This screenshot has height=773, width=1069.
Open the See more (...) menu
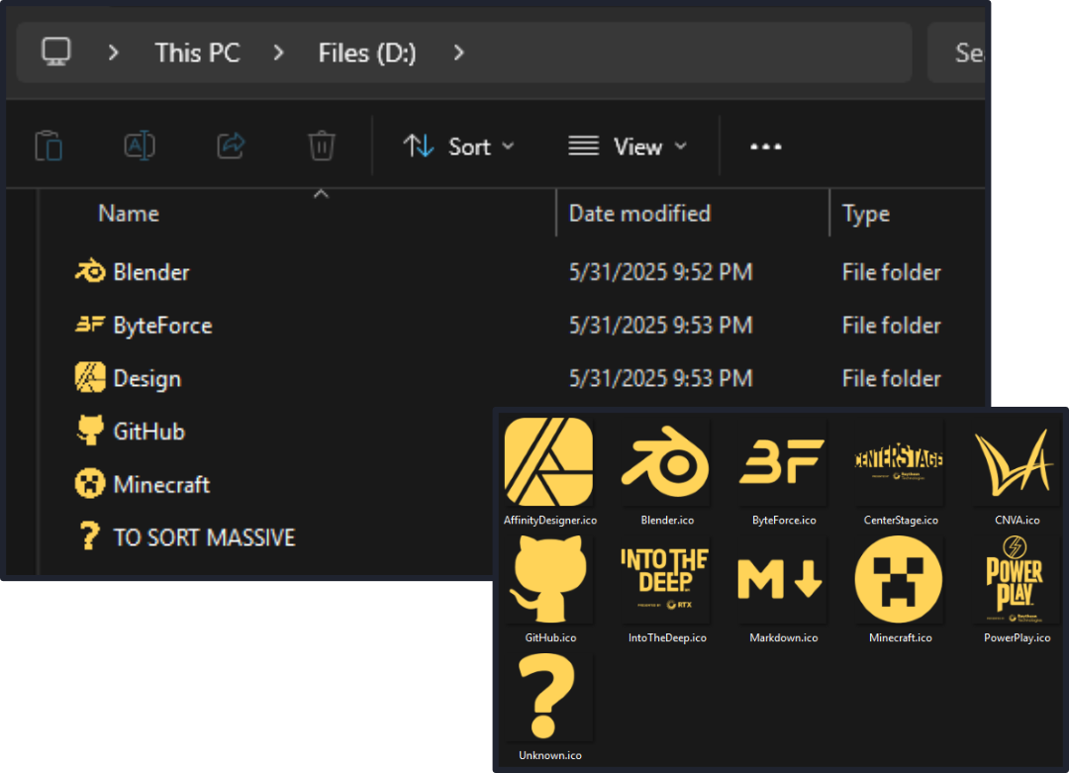pos(765,145)
